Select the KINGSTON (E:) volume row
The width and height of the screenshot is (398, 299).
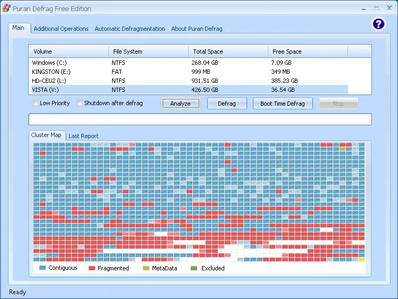point(189,72)
